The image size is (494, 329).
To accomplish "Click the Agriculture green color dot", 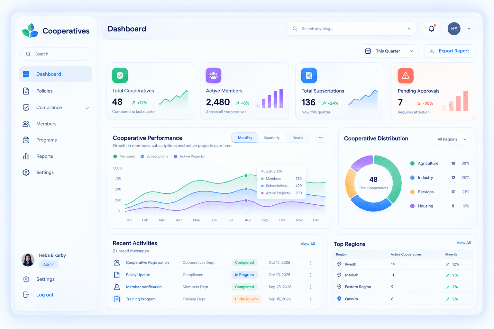I will 412,164.
